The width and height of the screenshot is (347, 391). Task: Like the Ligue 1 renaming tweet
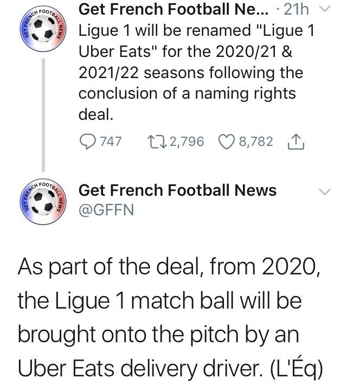pos(227,142)
